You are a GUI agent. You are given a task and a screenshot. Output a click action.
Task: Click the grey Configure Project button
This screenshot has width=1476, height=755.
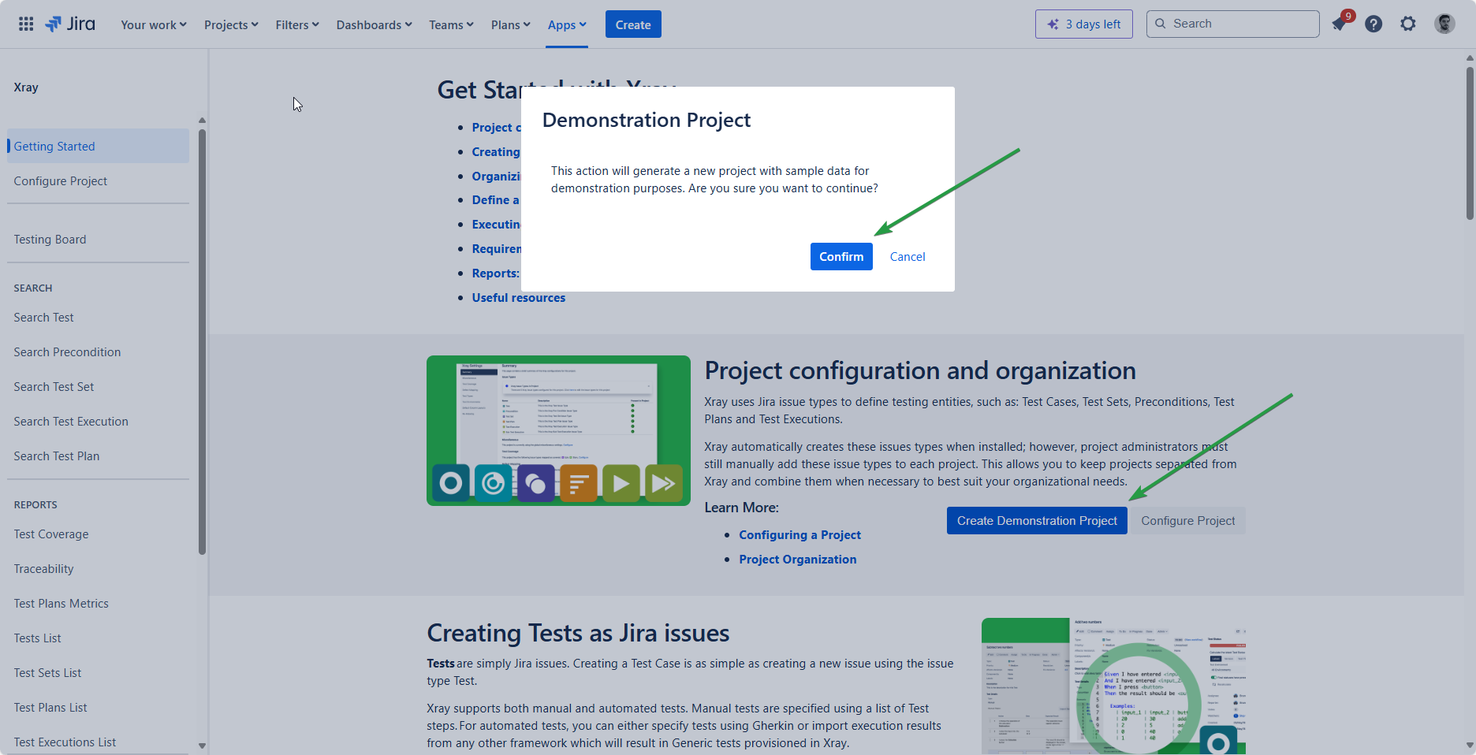click(1187, 521)
